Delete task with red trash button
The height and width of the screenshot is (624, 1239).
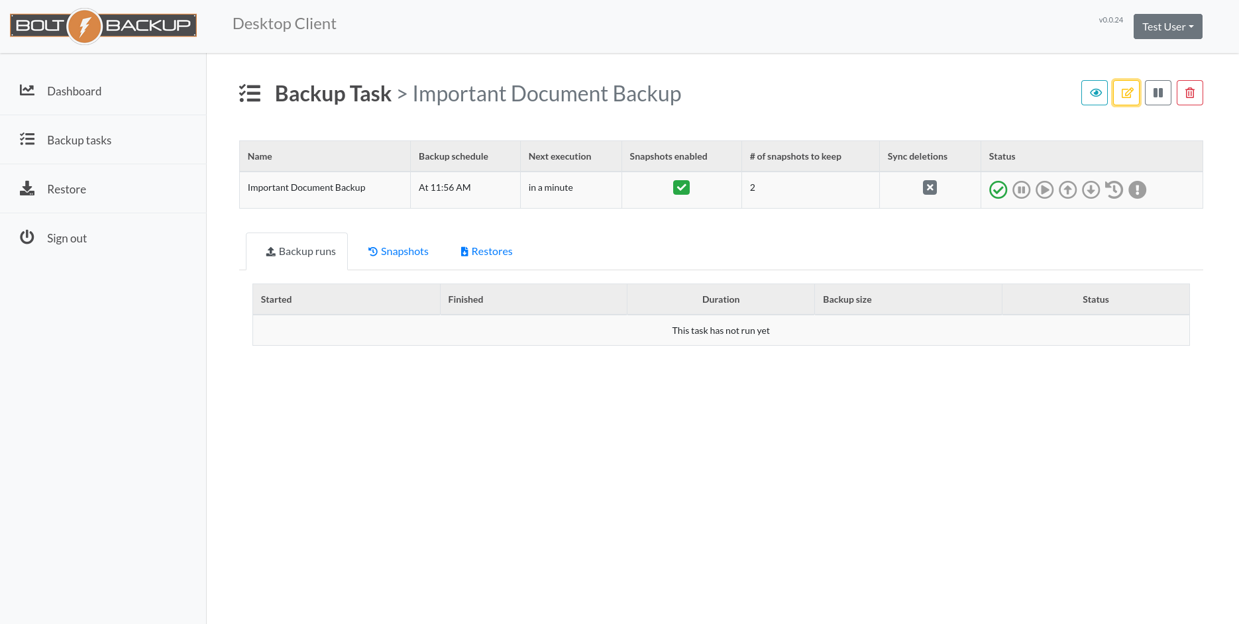click(x=1189, y=93)
